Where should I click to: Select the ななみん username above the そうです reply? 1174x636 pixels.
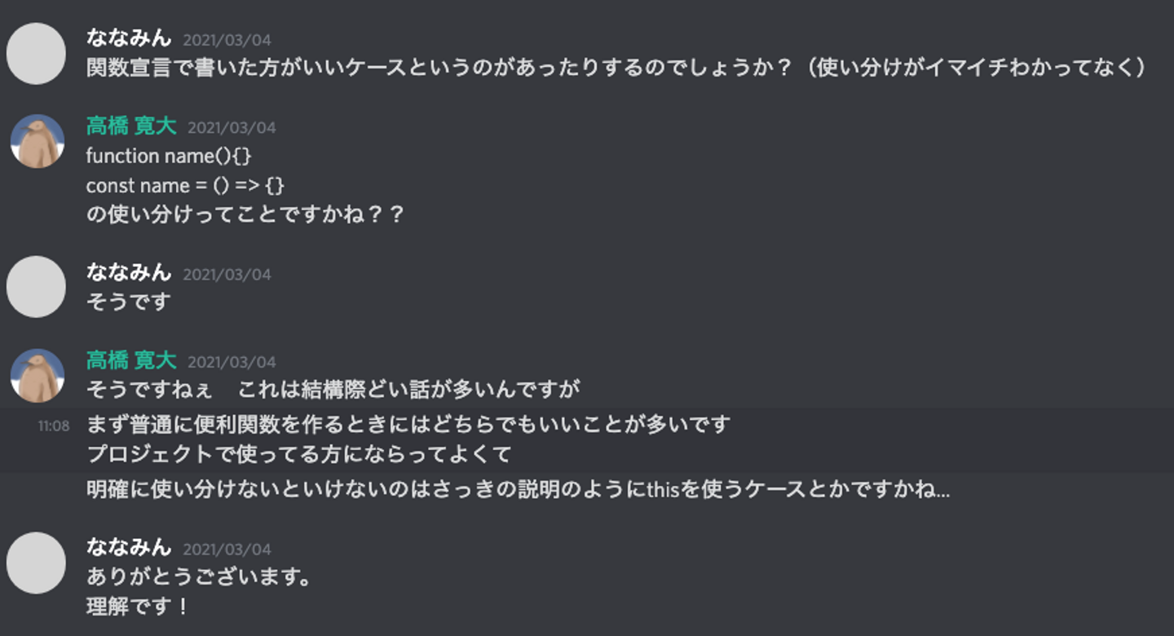pyautogui.click(x=129, y=272)
